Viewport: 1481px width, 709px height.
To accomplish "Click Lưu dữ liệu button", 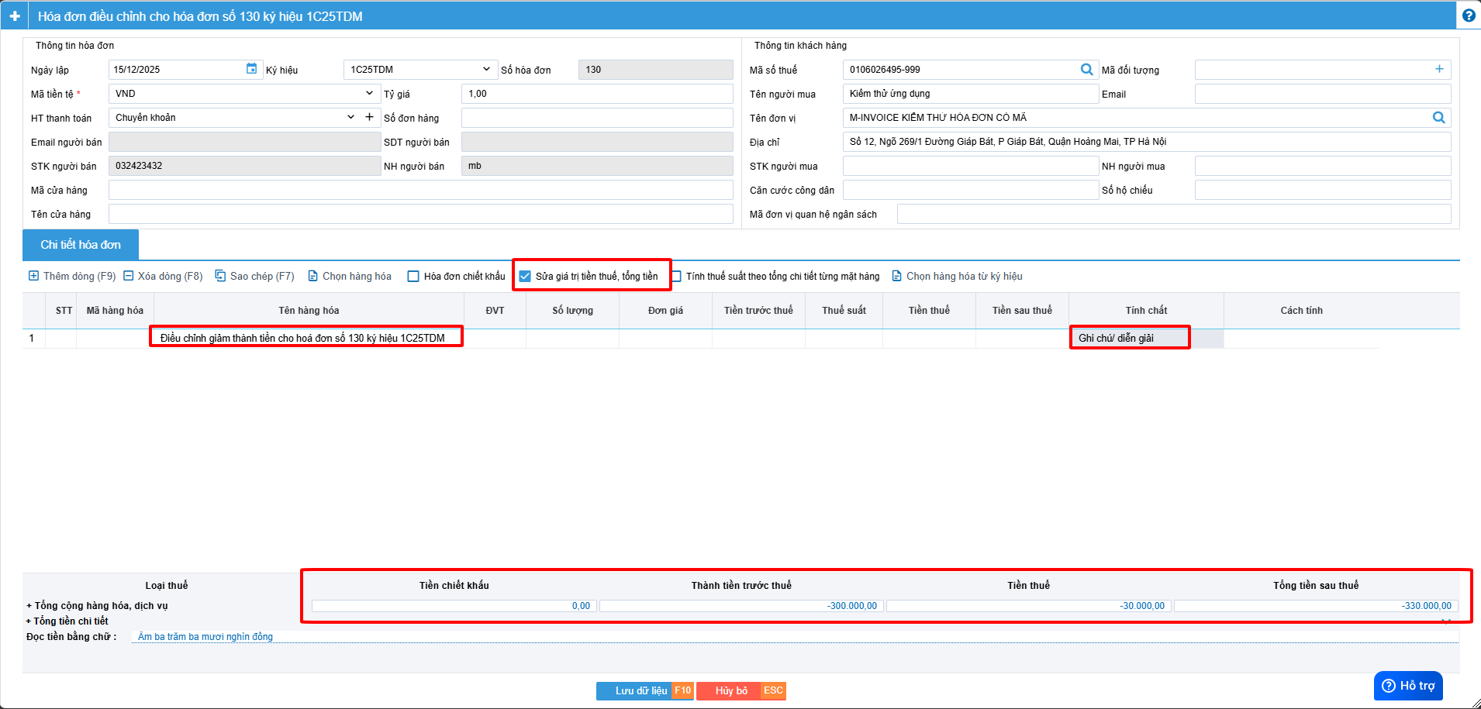I will [643, 690].
